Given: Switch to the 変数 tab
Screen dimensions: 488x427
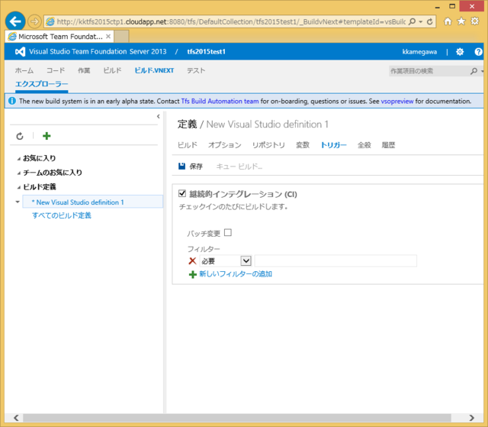Looking at the screenshot, I should coord(303,145).
